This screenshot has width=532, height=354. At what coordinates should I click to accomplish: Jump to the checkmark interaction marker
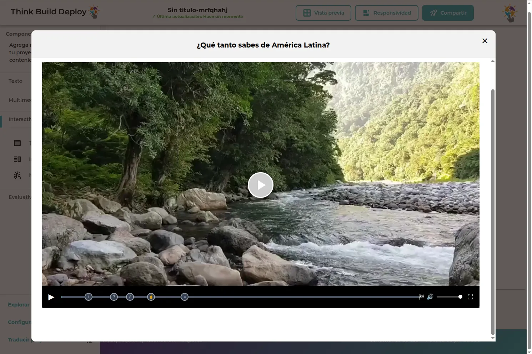tap(130, 297)
